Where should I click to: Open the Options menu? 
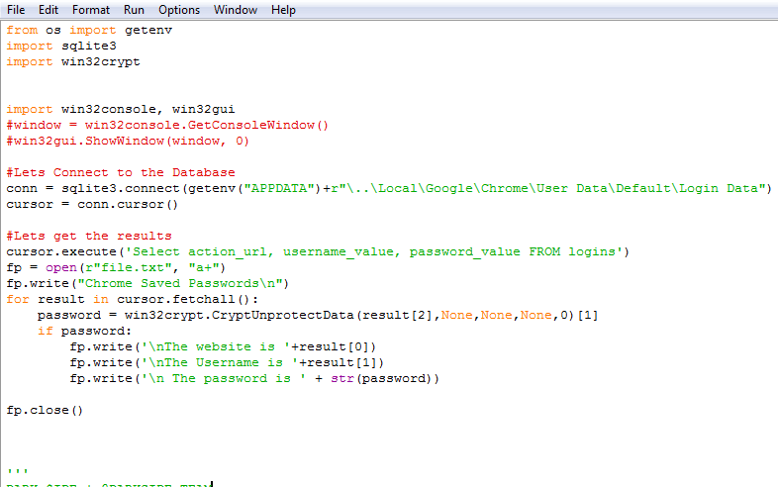179,10
